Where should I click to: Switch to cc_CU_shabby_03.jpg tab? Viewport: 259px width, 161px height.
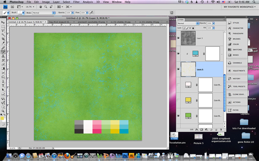tap(149, 22)
